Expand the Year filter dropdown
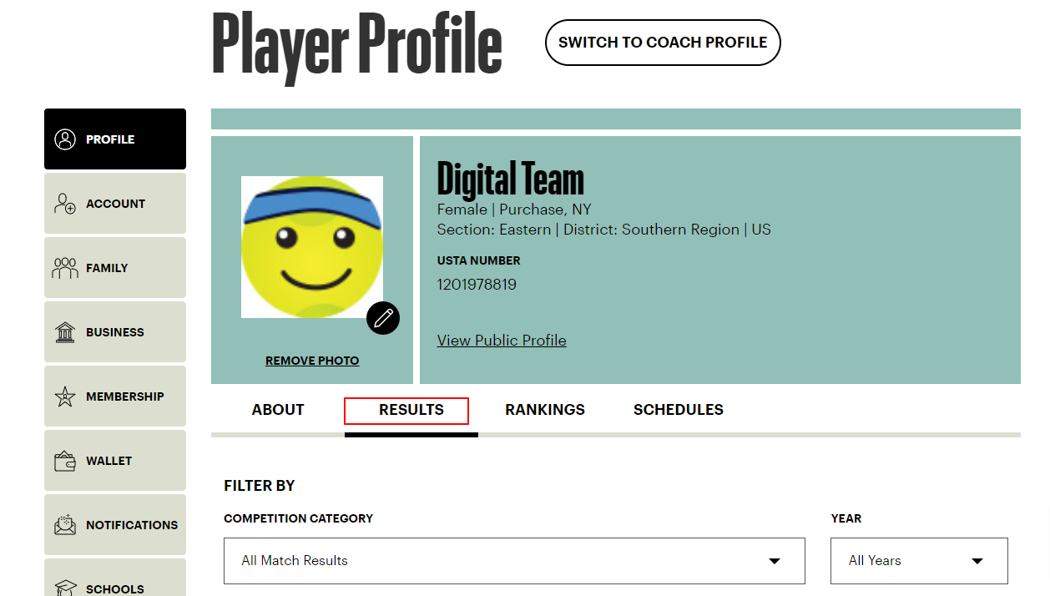Screen dimensions: 1050x596 point(918,561)
